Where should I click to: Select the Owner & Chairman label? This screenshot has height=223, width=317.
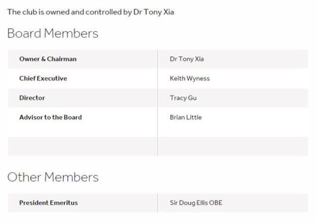pos(48,59)
